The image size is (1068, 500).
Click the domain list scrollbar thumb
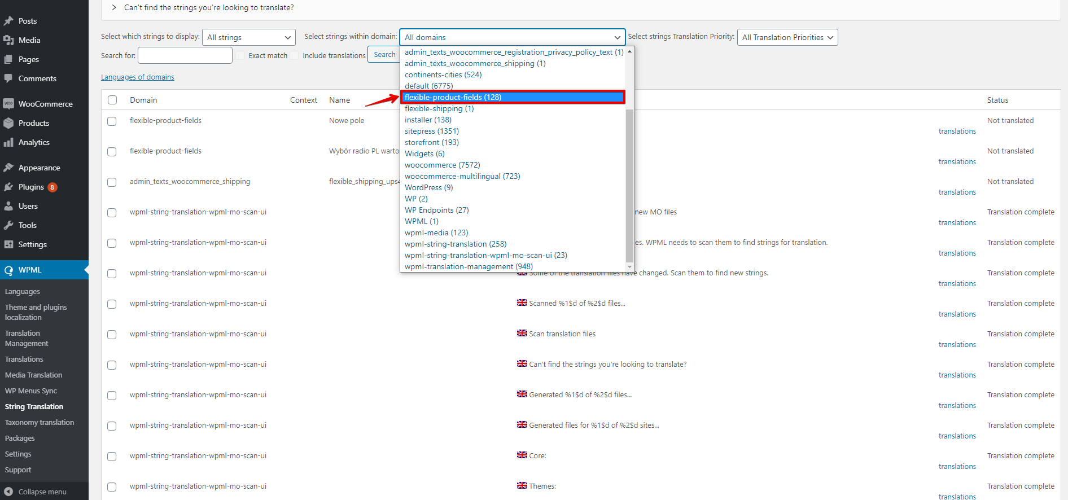pos(629,186)
